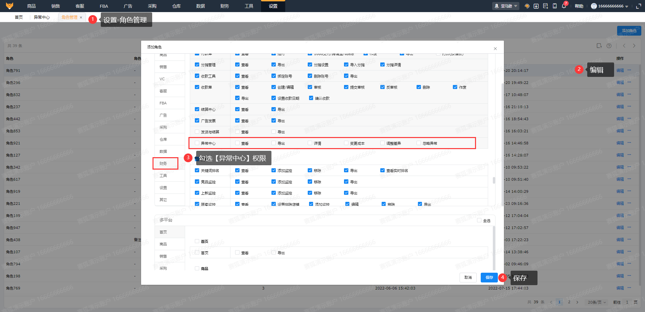Open the customer service headset icon

(x=527, y=6)
